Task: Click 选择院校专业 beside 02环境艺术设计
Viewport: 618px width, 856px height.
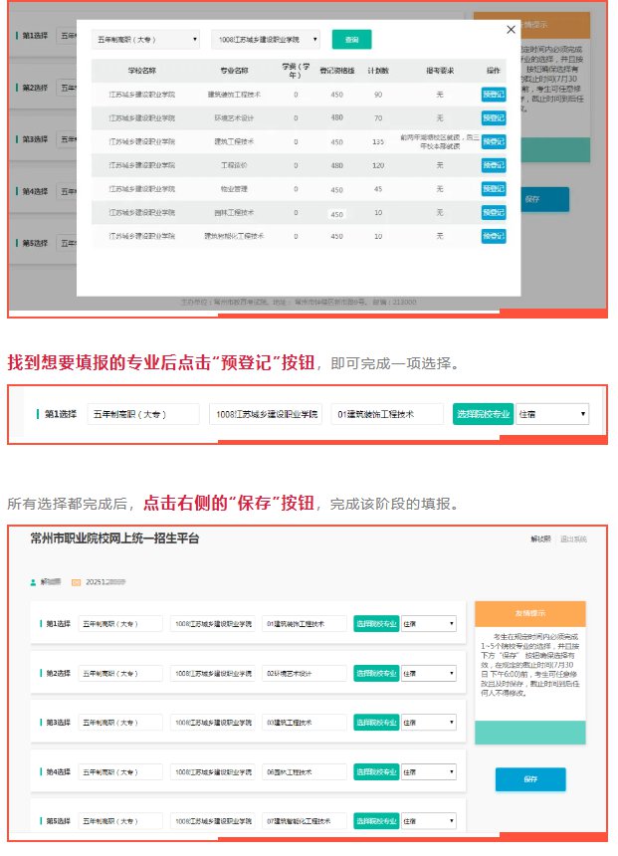Action: [376, 673]
